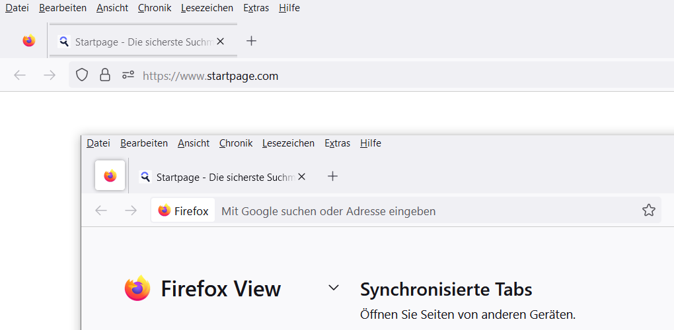Open the Extras menu in lower window
674x330 pixels.
pos(337,143)
